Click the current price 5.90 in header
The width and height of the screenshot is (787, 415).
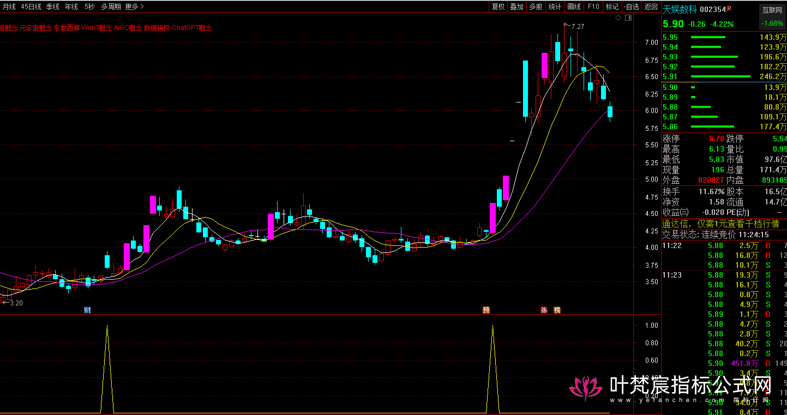pyautogui.click(x=673, y=24)
